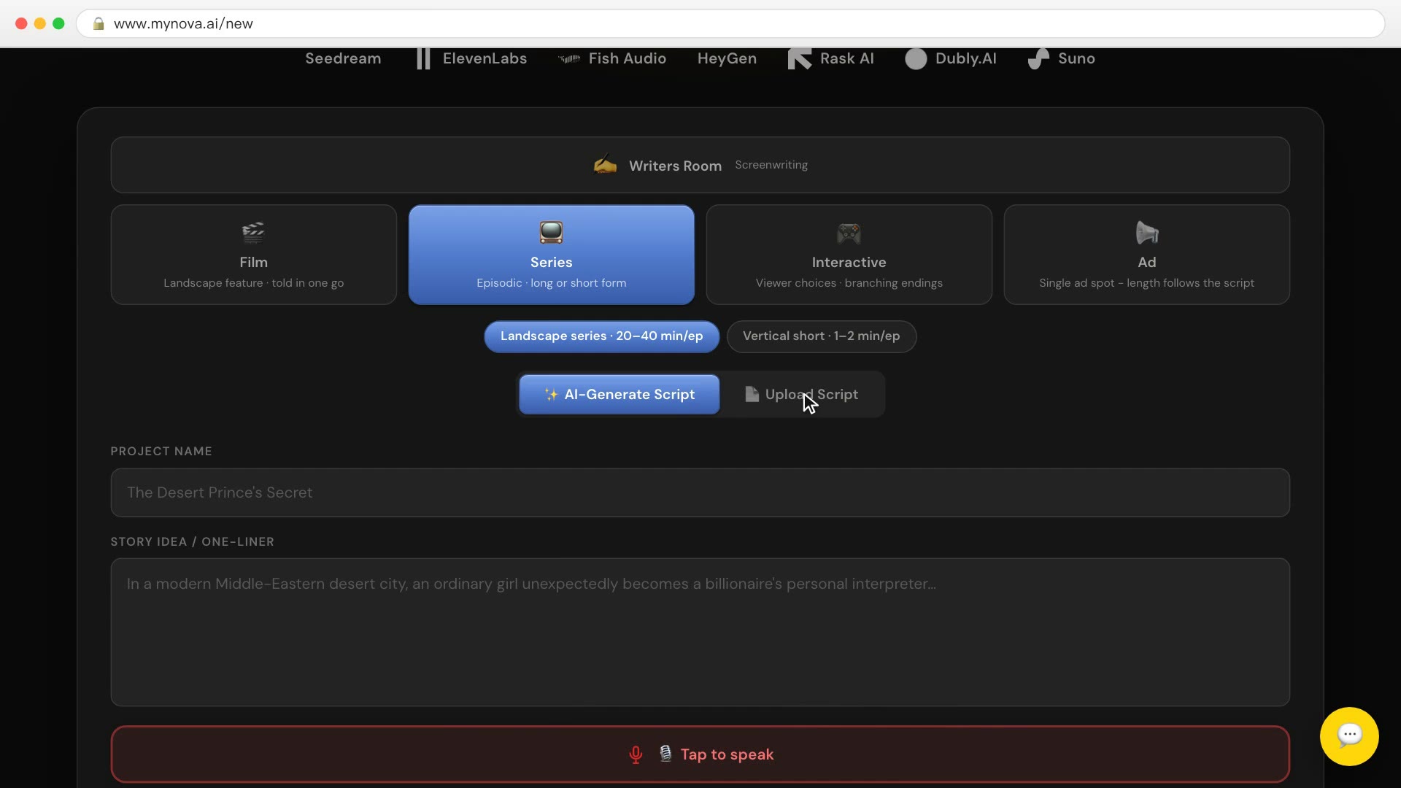
Task: Click the game controller icon on Interactive card
Action: (849, 233)
